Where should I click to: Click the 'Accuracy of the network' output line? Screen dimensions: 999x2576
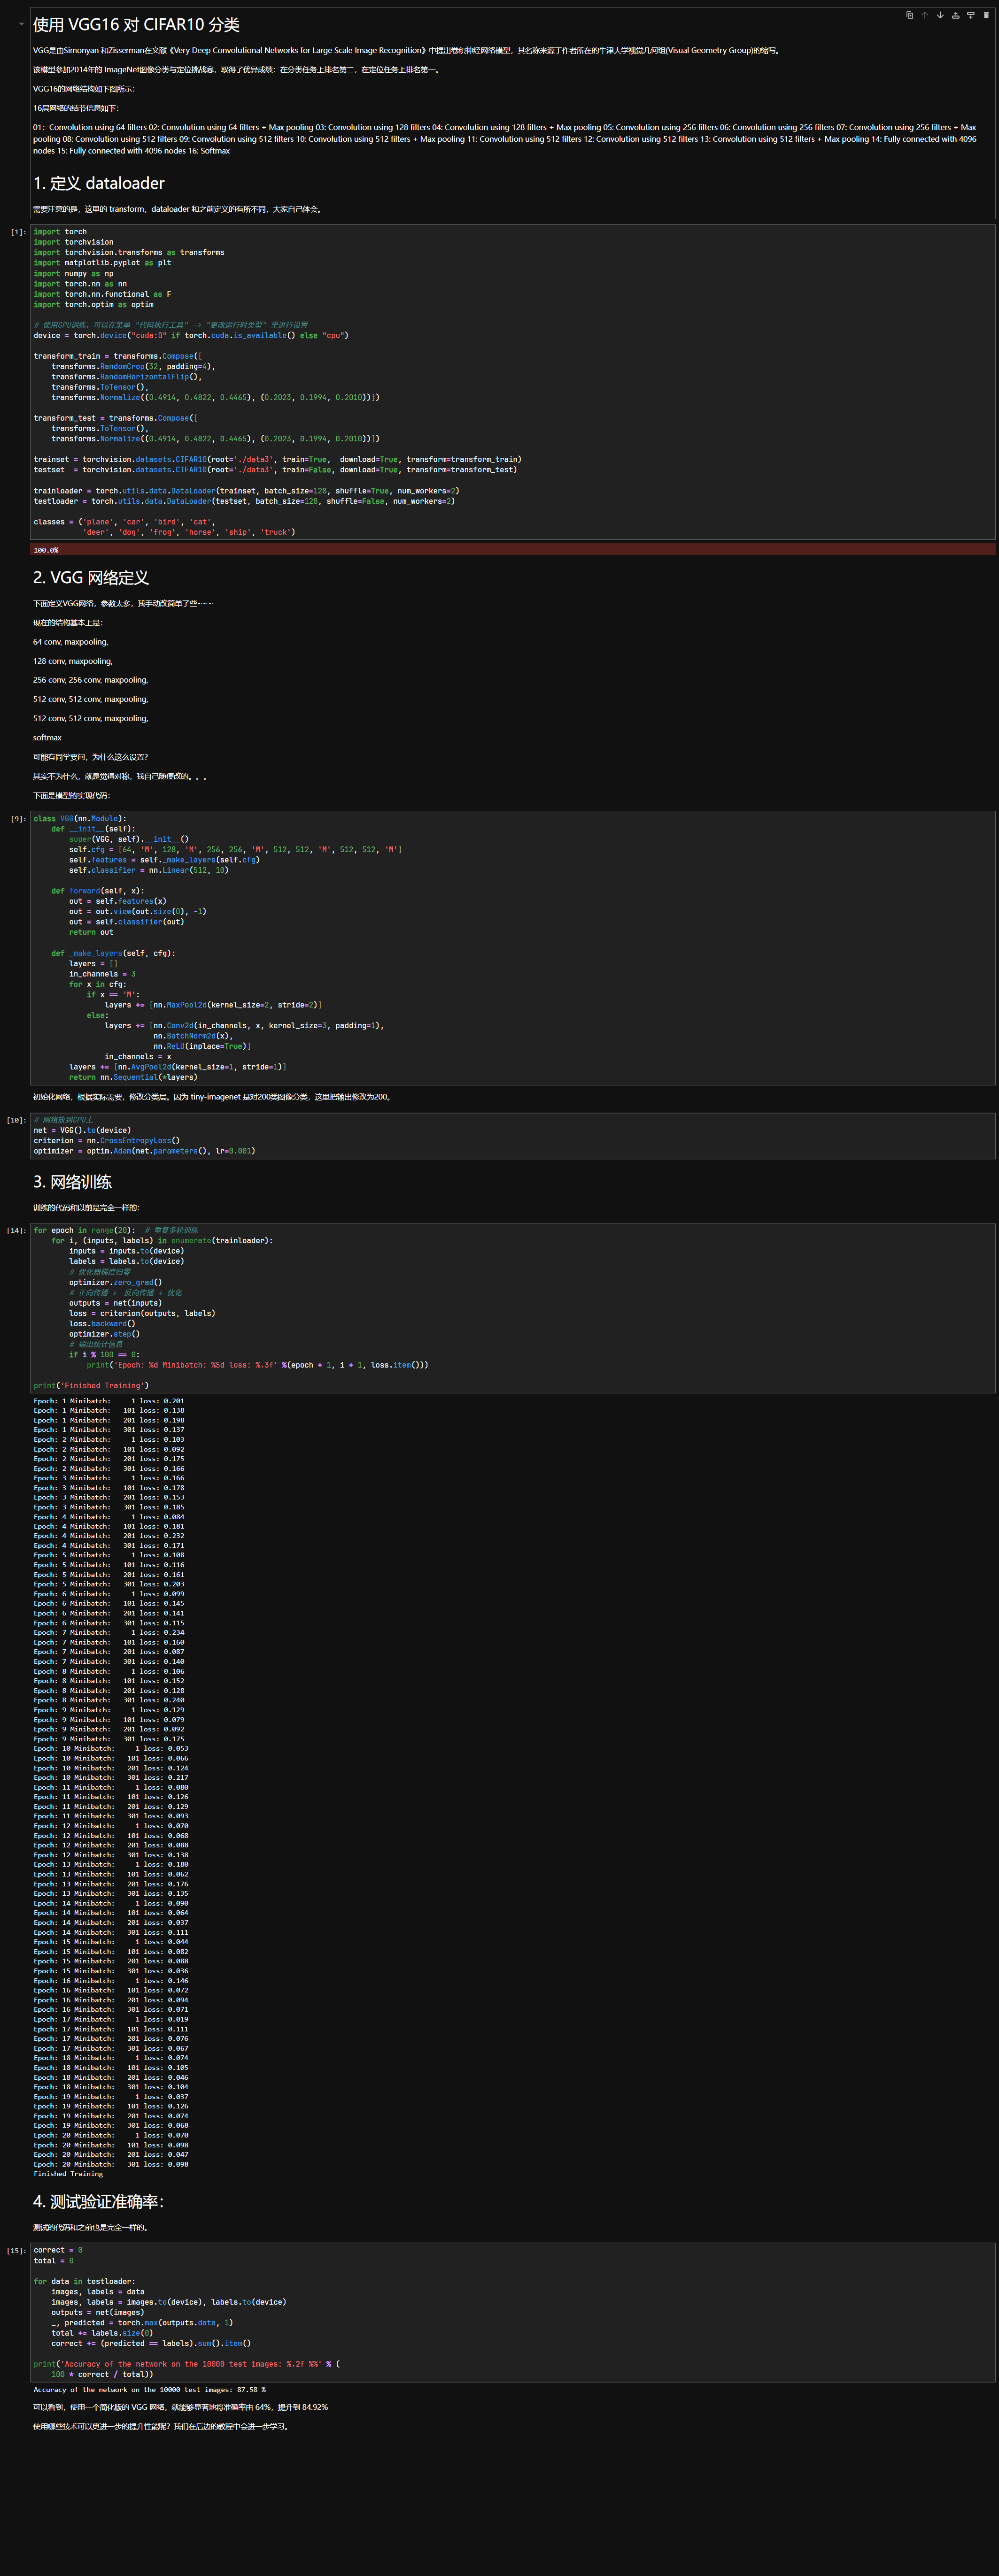click(150, 2389)
